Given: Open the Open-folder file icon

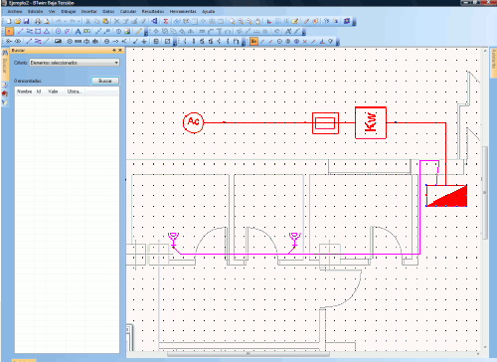Looking at the screenshot, I should click(18, 21).
